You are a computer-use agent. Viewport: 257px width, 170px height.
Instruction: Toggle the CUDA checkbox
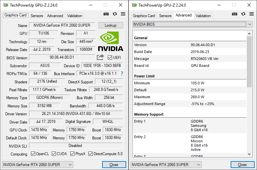pyautogui.click(x=54, y=154)
